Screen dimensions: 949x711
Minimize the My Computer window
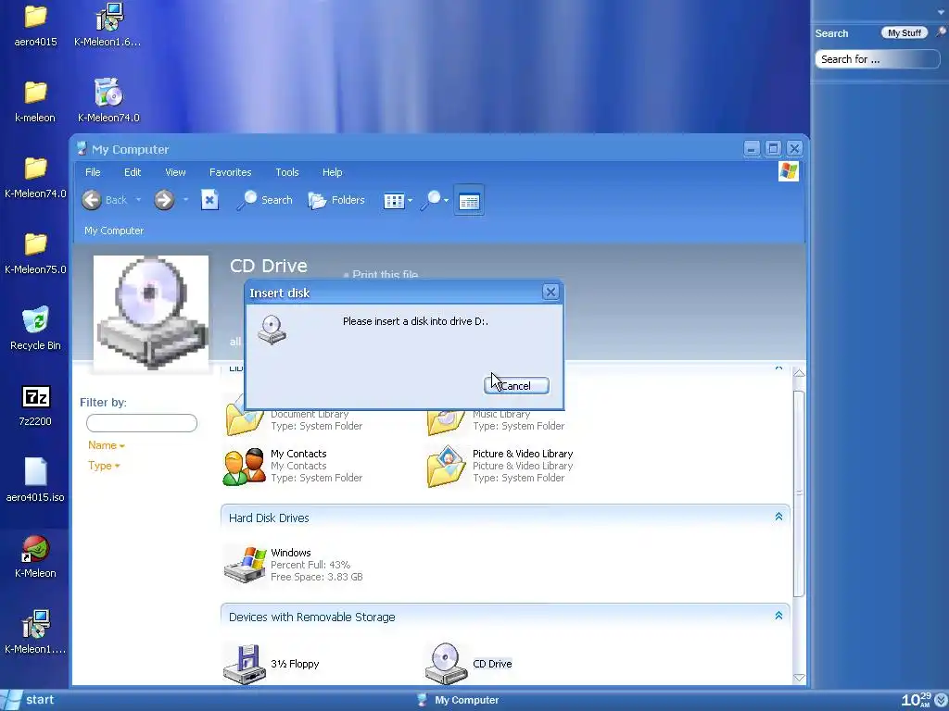[751, 149]
